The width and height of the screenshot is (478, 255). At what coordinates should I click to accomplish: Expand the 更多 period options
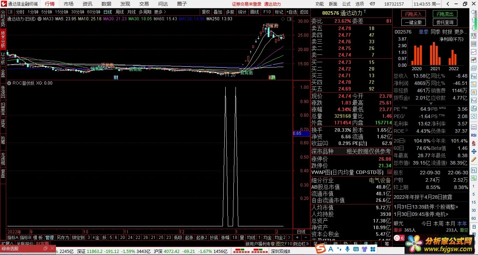[160, 12]
